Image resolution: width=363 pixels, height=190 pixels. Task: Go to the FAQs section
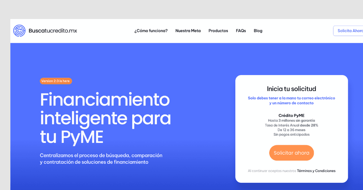[241, 31]
